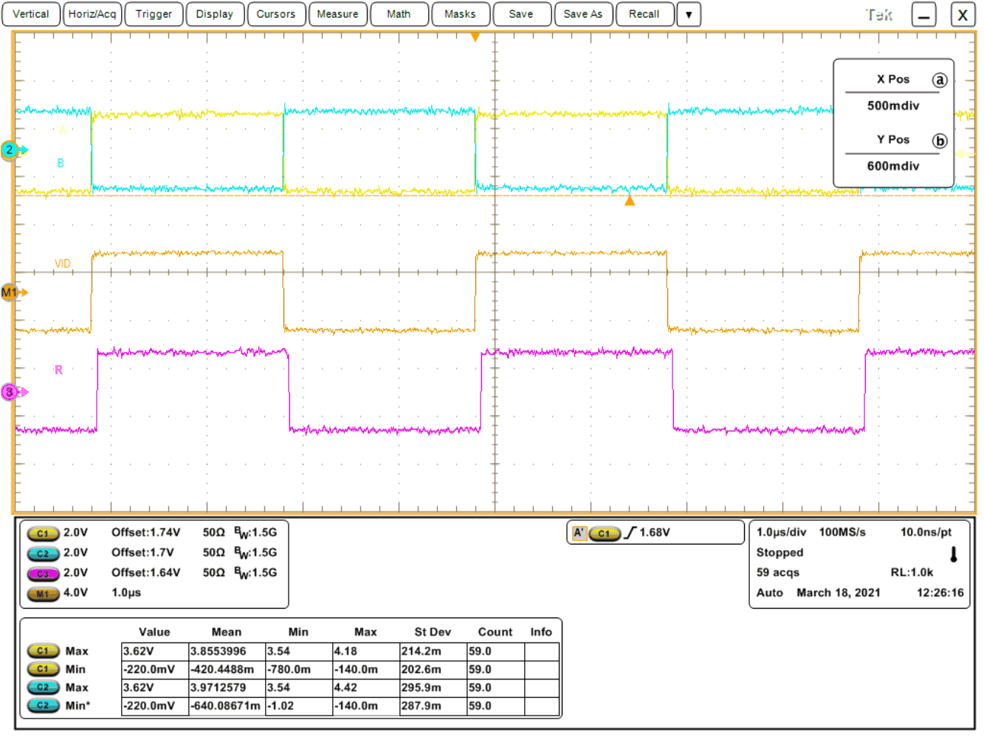The image size is (984, 737).
Task: Open the Measure menu
Action: tap(337, 14)
